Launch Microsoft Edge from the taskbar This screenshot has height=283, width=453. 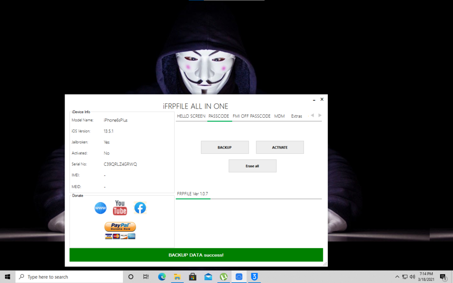coord(162,277)
